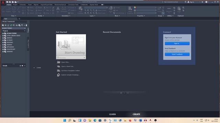Select the Arc draw tool
The height and width of the screenshot is (123, 220).
19,10
